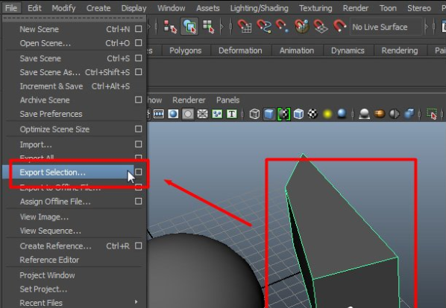446x308 pixels.
Task: Switch to the Polygons shelf tab
Action: pos(186,51)
